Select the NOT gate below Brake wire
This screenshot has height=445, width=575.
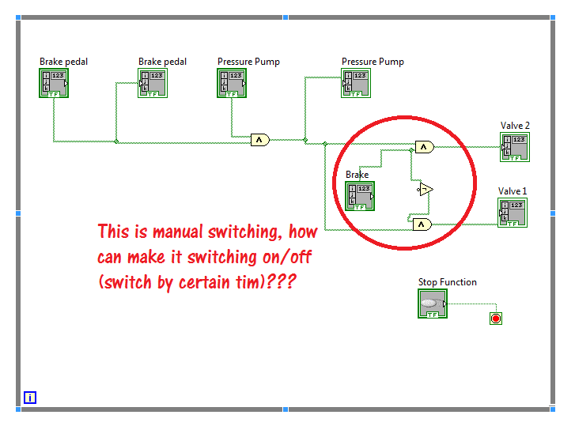tap(426, 189)
